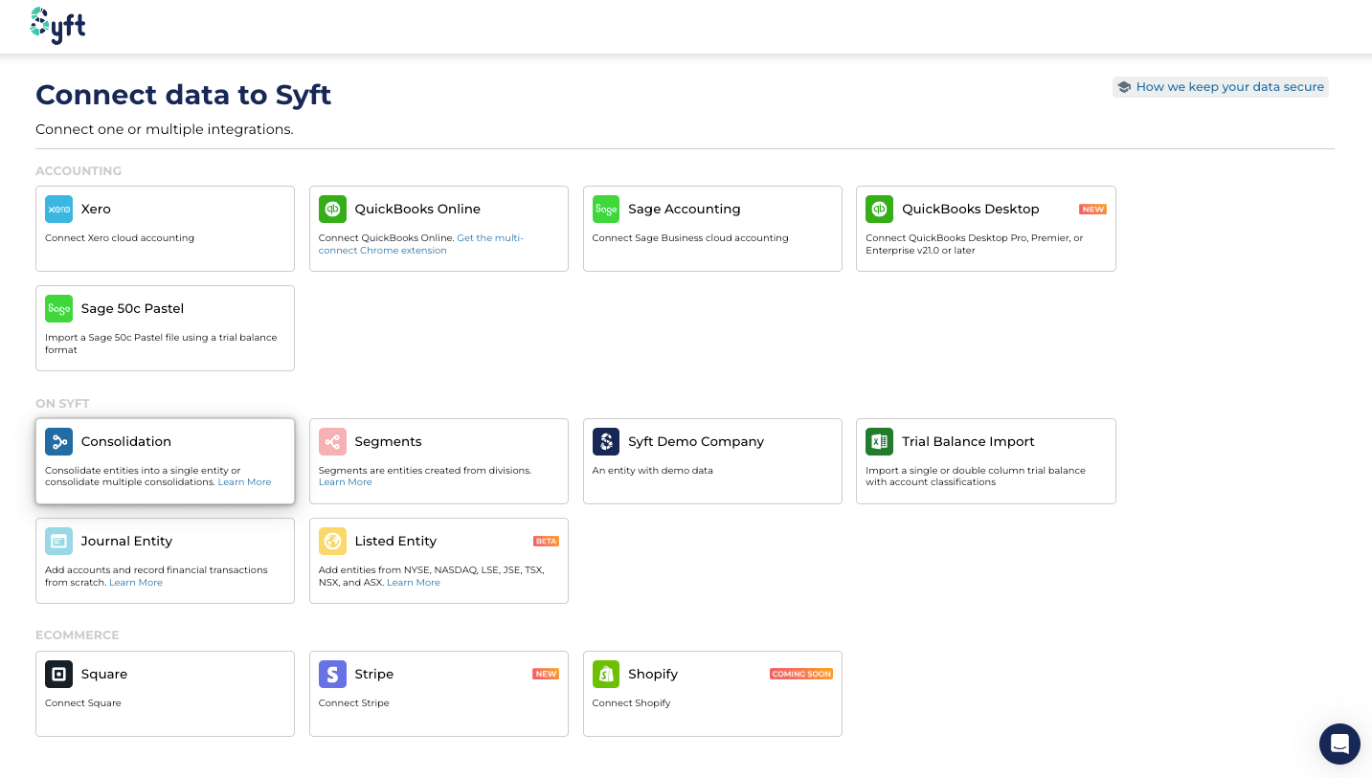This screenshot has height=778, width=1372.
Task: Open the chat support widget
Action: tap(1339, 744)
